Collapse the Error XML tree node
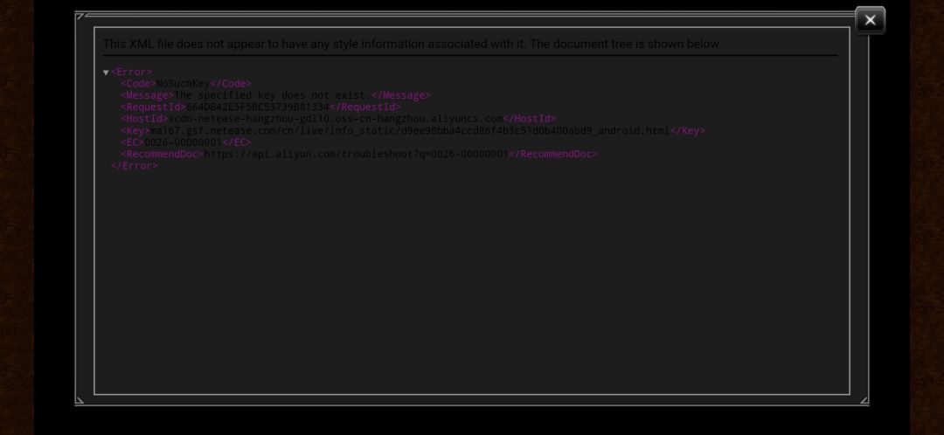944x435 pixels. tap(106, 72)
